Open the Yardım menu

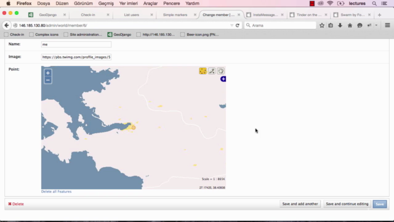[192, 3]
